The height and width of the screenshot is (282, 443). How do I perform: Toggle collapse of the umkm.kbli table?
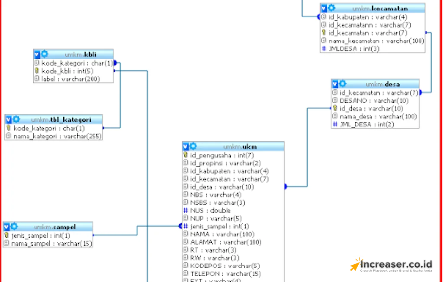pos(36,54)
